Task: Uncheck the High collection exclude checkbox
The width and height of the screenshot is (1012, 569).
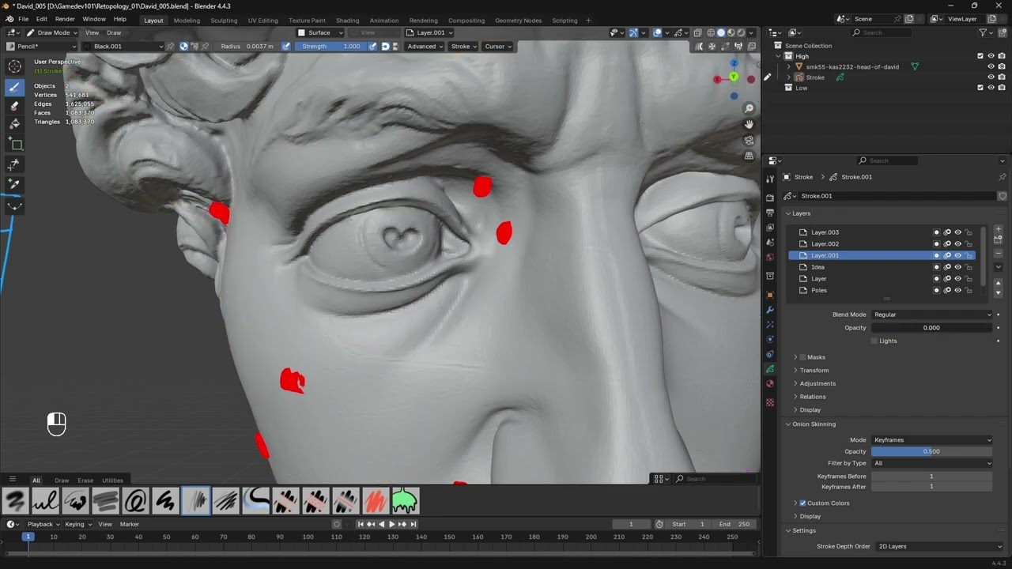Action: tap(980, 56)
